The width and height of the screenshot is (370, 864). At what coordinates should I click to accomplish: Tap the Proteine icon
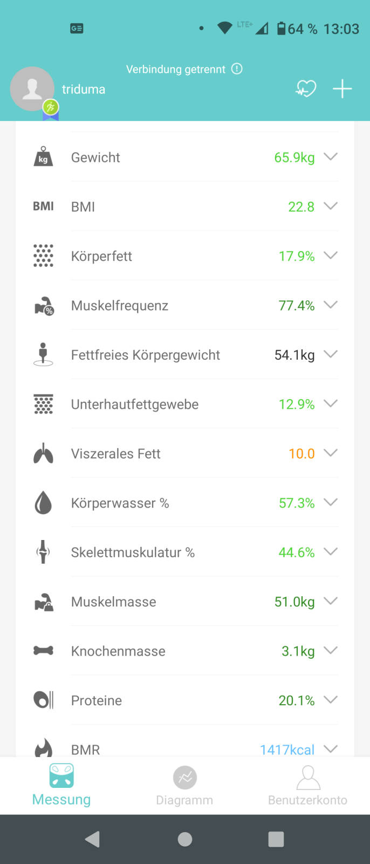[43, 700]
